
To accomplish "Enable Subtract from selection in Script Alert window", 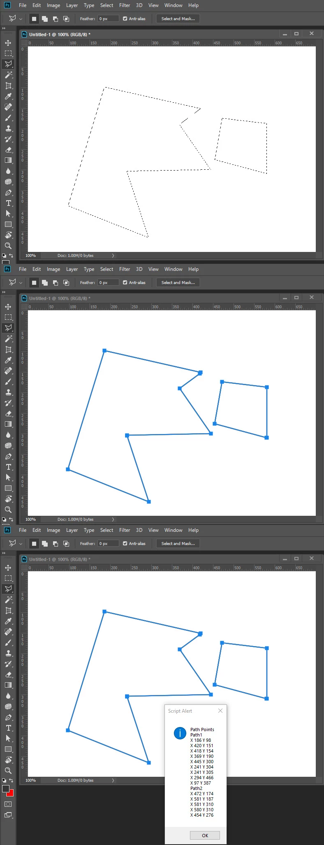I will point(56,543).
